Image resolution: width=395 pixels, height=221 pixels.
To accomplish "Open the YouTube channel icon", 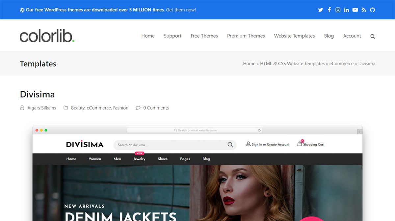I will click(x=355, y=10).
